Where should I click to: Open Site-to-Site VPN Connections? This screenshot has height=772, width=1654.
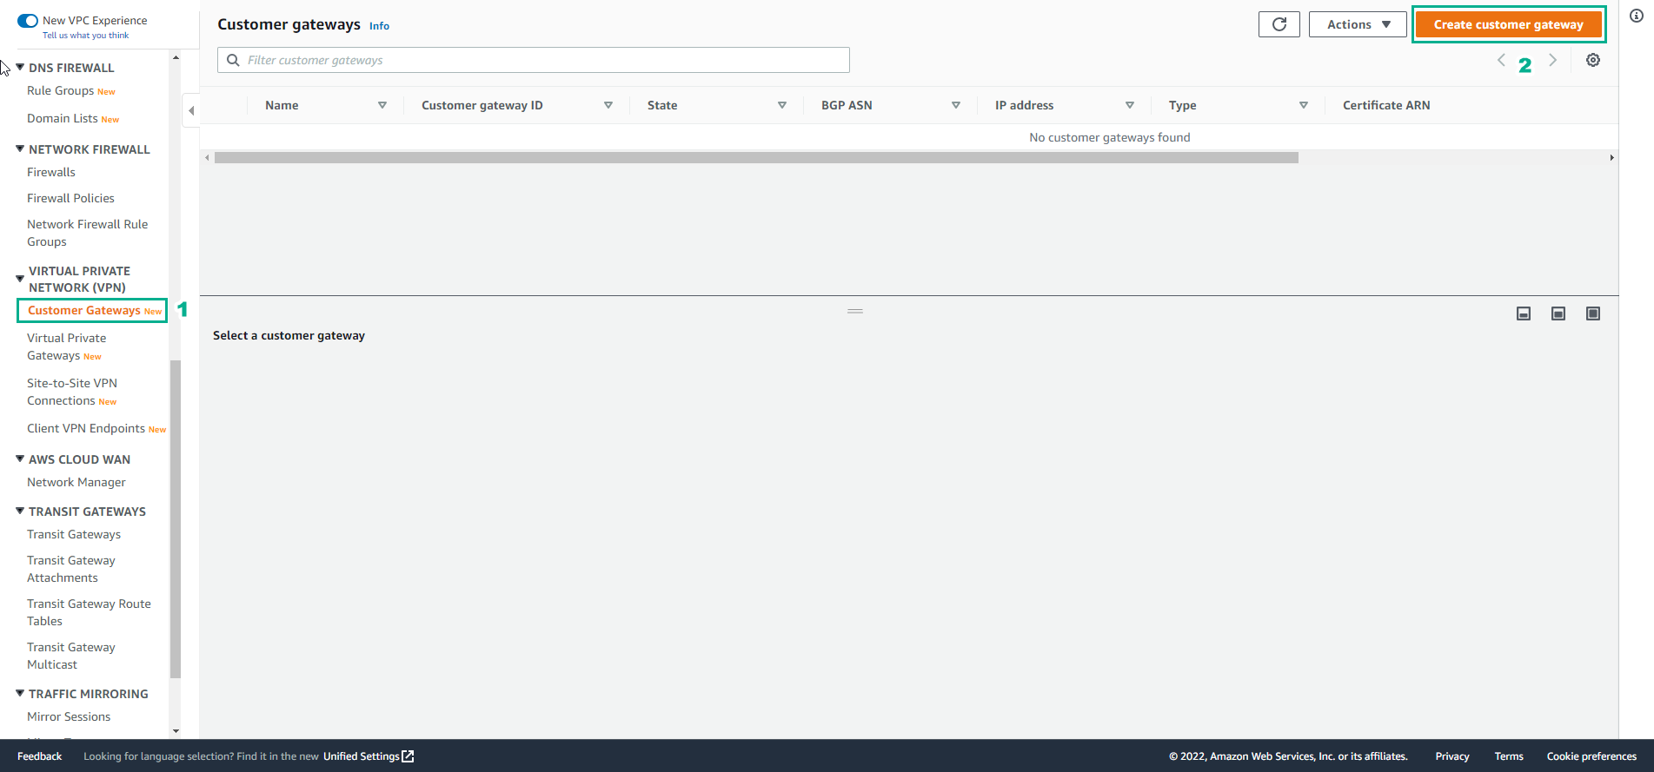tap(72, 392)
